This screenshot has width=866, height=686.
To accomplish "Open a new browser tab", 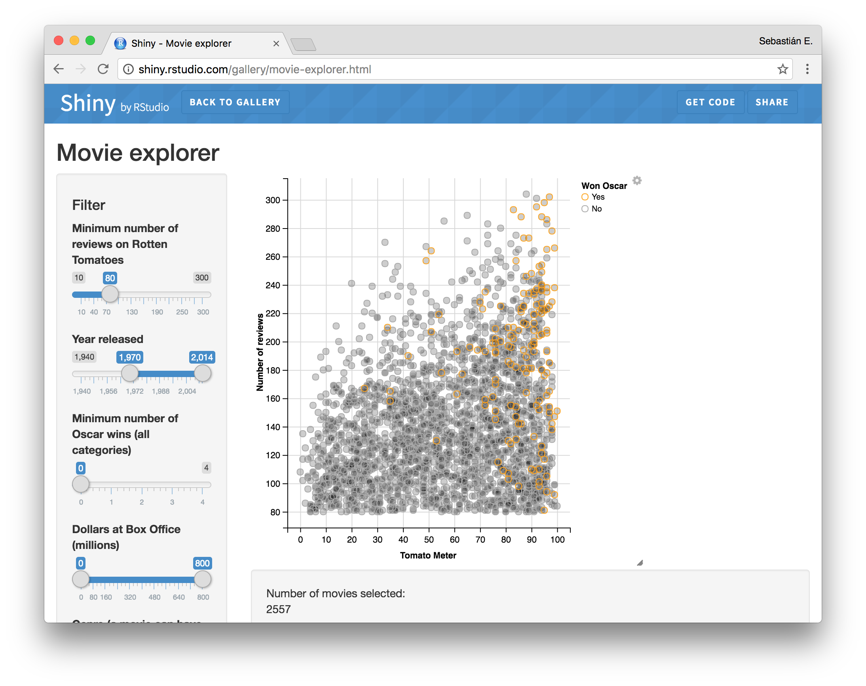I will coord(304,44).
